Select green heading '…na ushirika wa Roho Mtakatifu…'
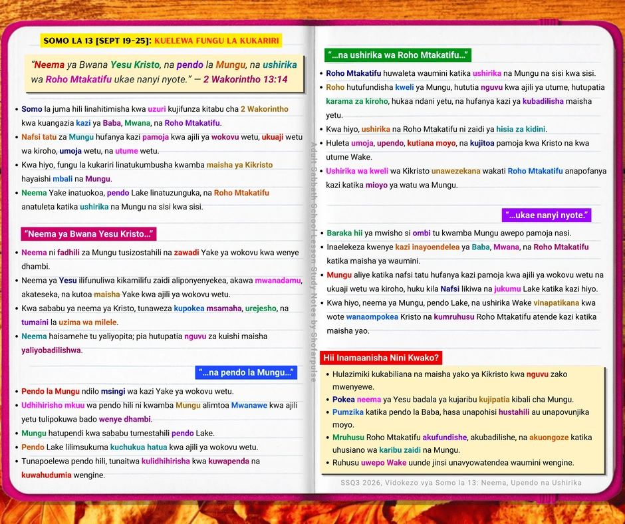This screenshot has width=625, height=524. 398,55
